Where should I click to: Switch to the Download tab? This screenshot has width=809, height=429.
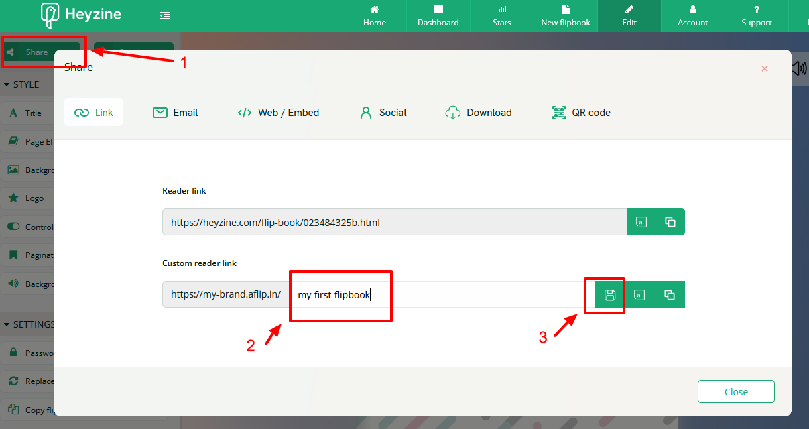click(x=479, y=113)
